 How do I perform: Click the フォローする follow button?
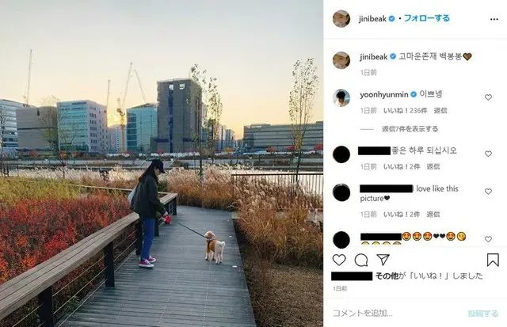[x=427, y=18]
